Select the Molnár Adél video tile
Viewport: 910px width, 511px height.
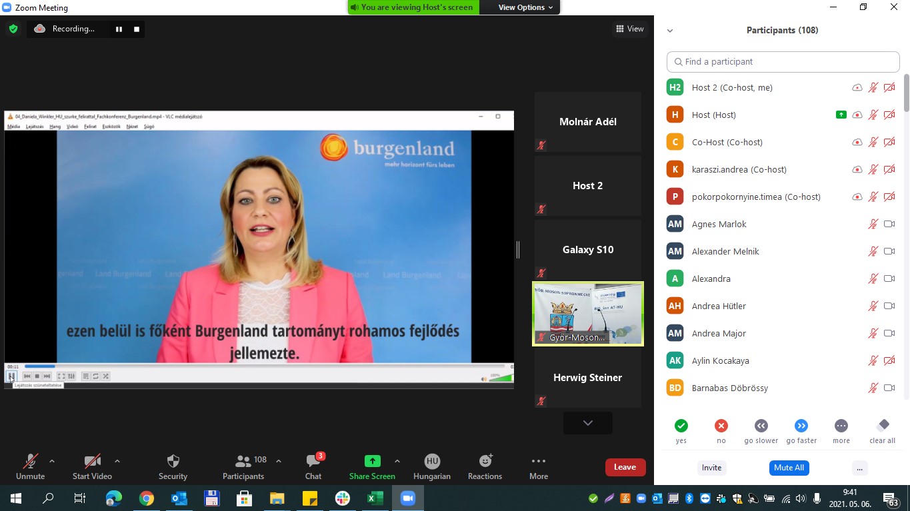pyautogui.click(x=587, y=122)
